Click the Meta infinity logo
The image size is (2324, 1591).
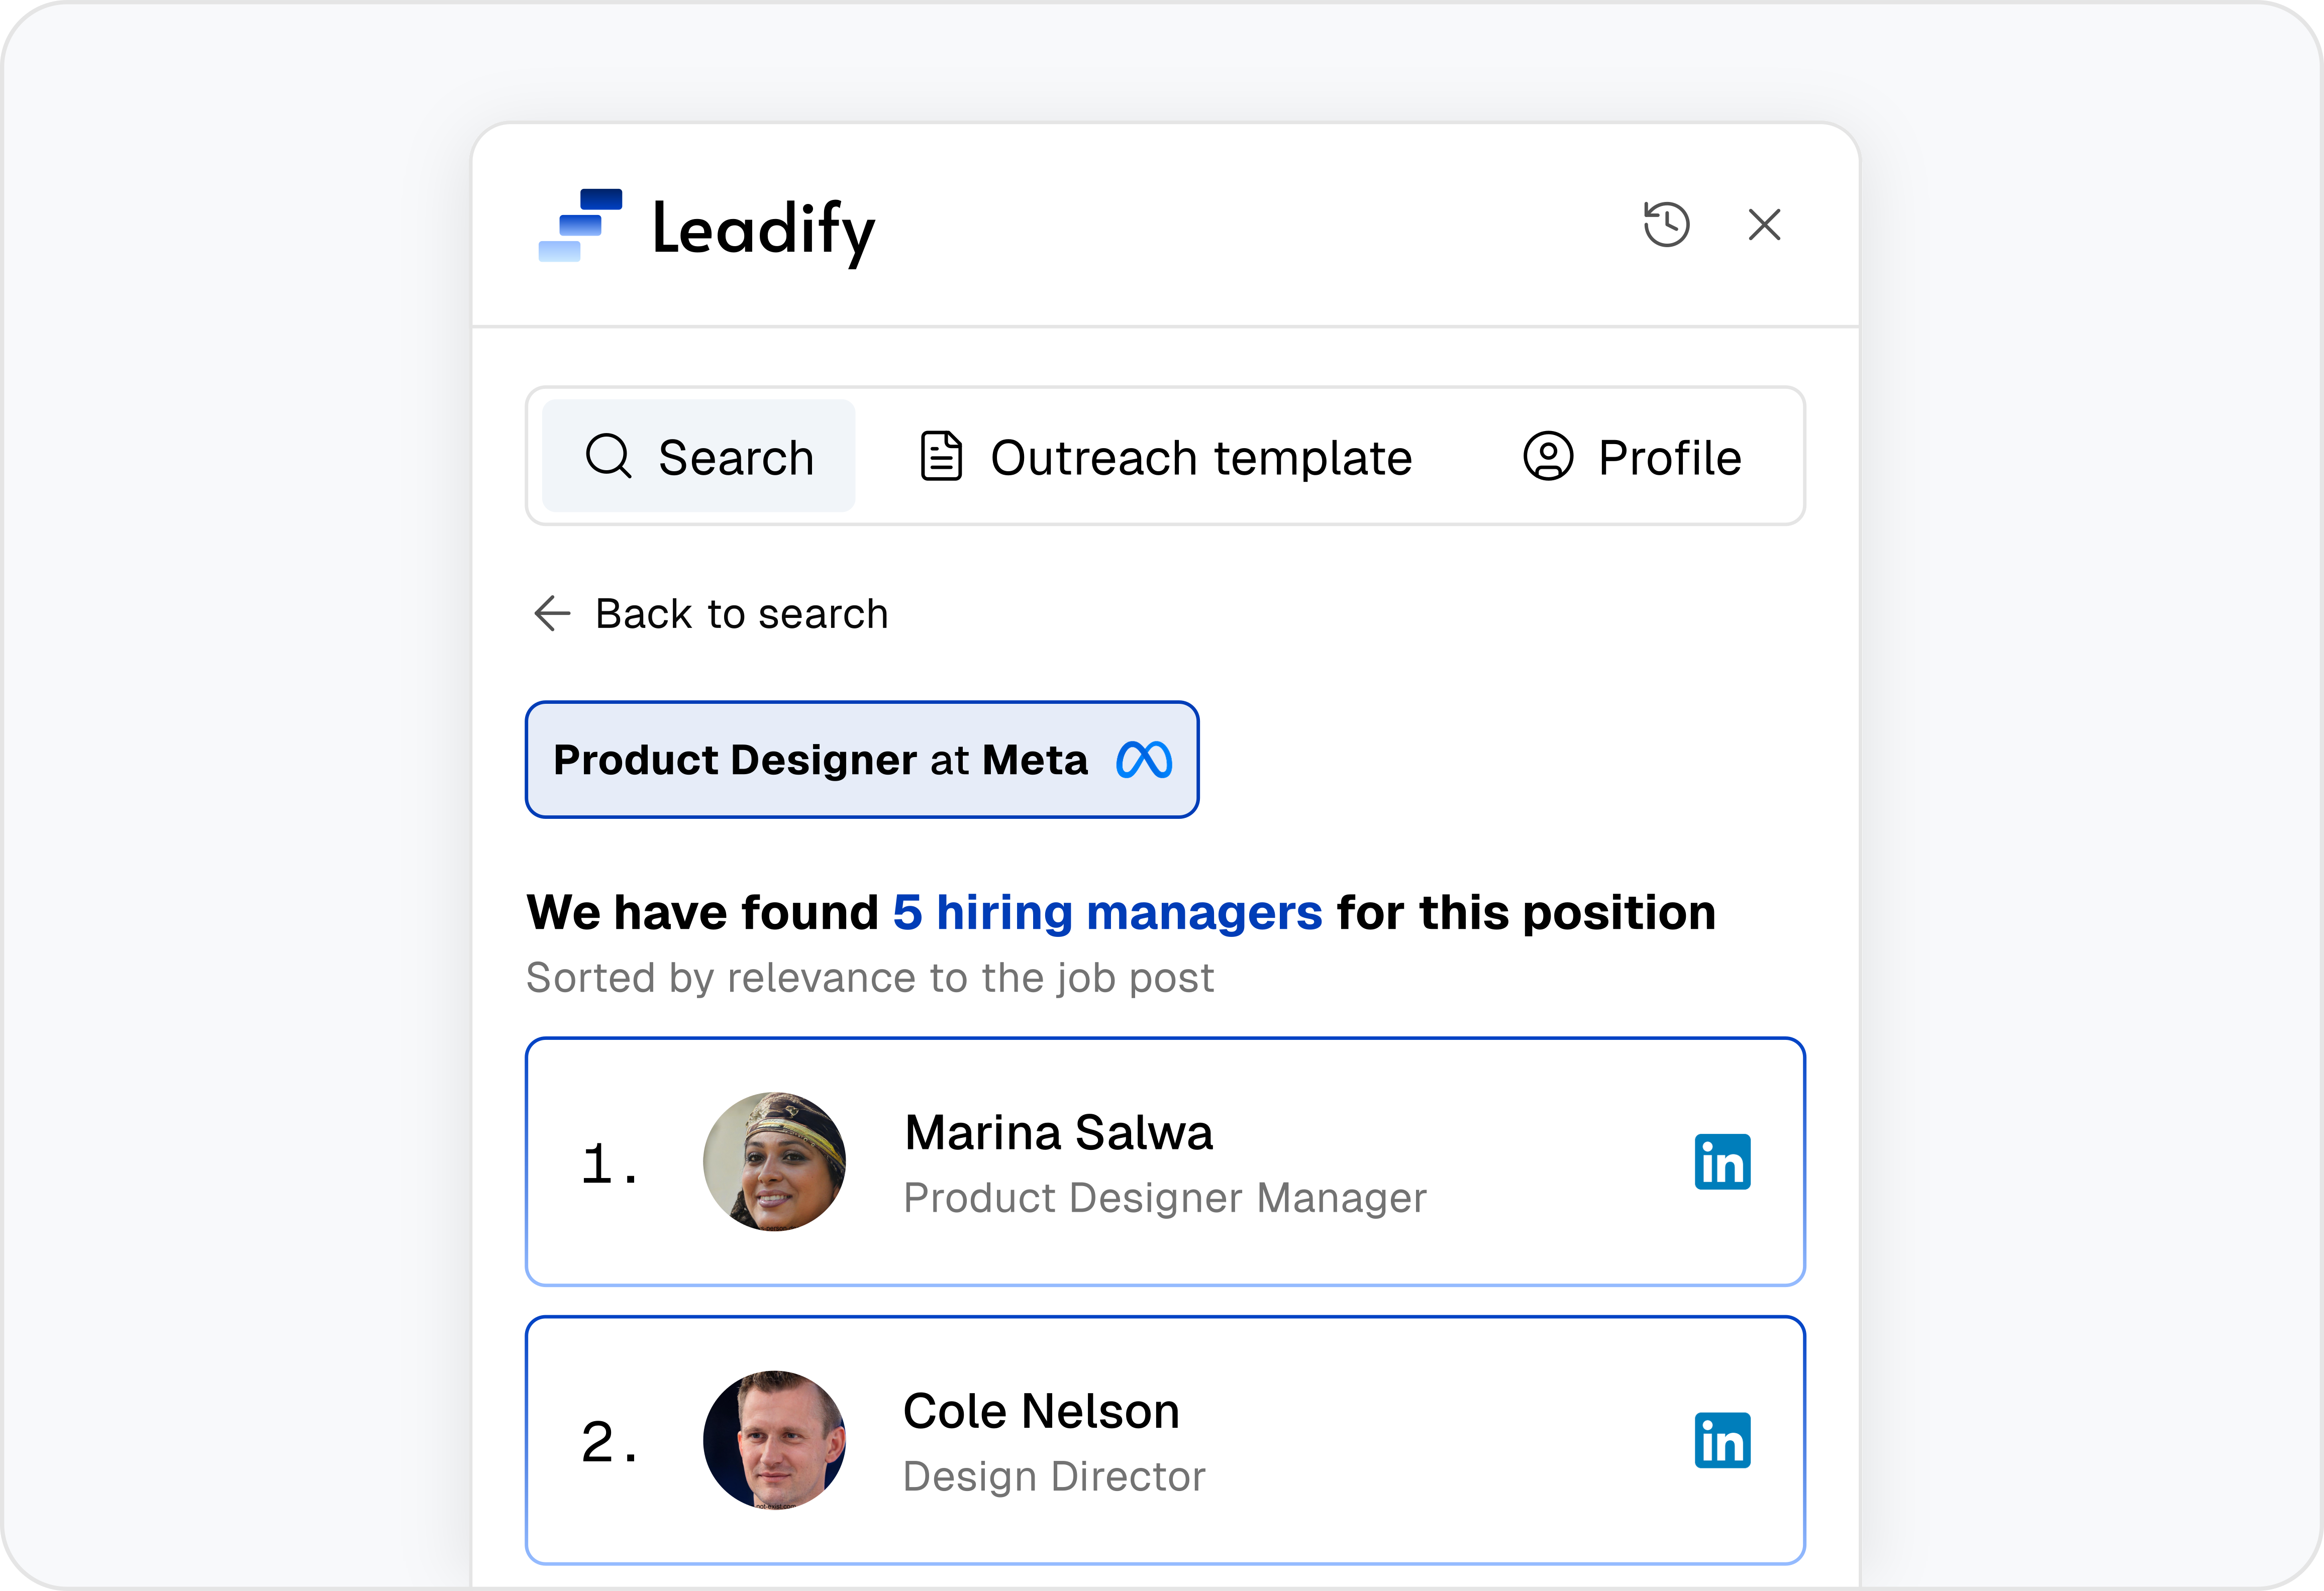click(1144, 760)
